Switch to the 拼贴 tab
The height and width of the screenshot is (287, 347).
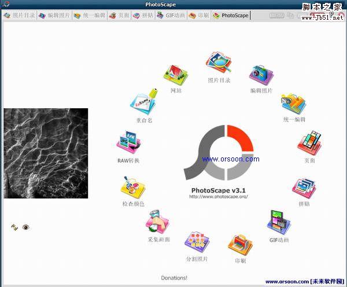tap(143, 15)
